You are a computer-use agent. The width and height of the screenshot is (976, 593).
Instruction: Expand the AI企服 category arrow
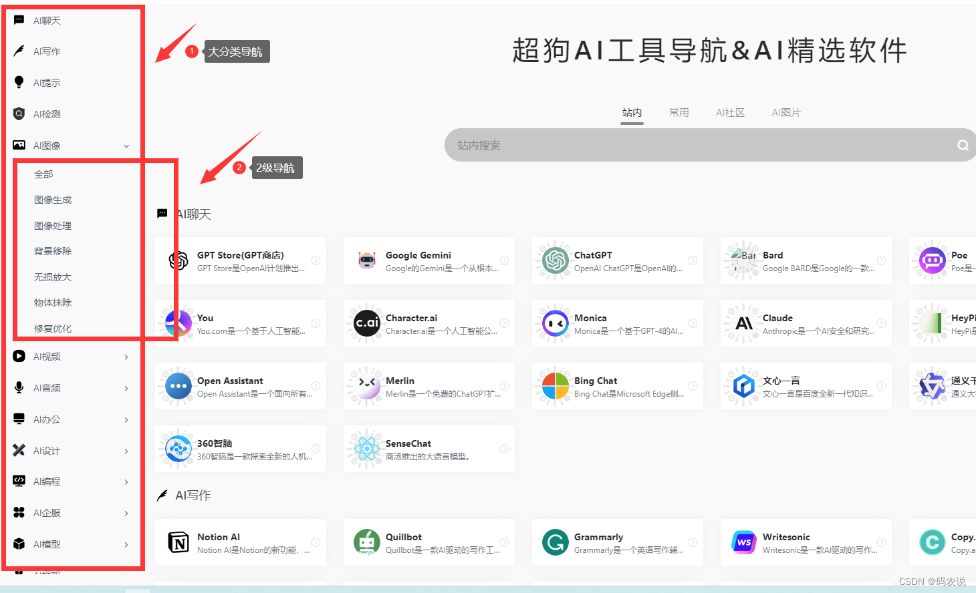[126, 513]
